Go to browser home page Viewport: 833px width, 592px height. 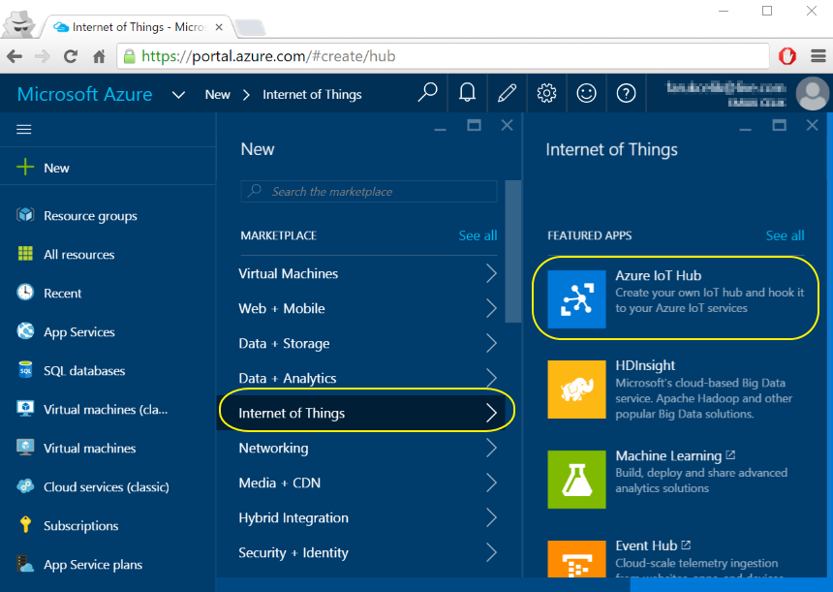tap(99, 56)
